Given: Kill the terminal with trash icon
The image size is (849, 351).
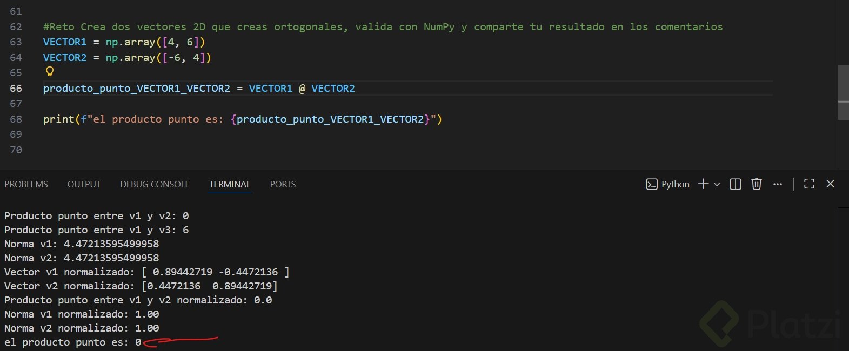Looking at the screenshot, I should 757,184.
